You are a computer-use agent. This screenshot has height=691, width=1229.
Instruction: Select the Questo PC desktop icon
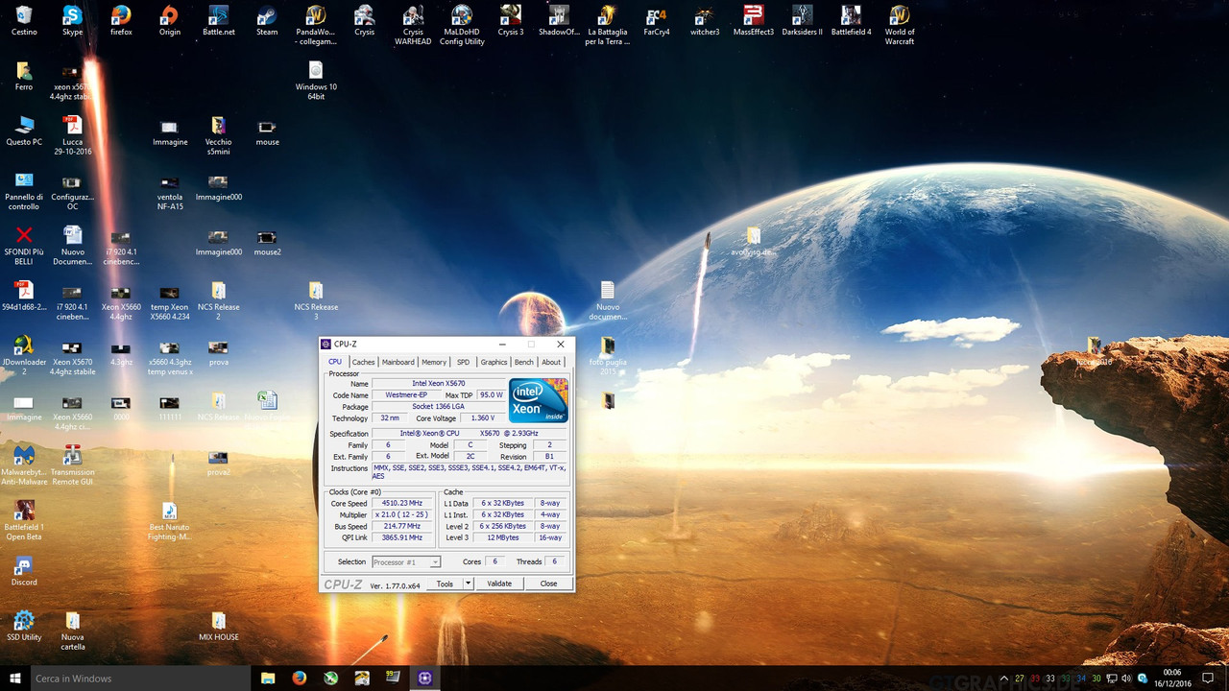pos(24,131)
